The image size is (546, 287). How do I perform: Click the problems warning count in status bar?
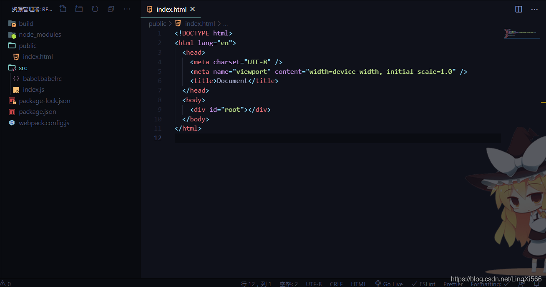(x=6, y=284)
